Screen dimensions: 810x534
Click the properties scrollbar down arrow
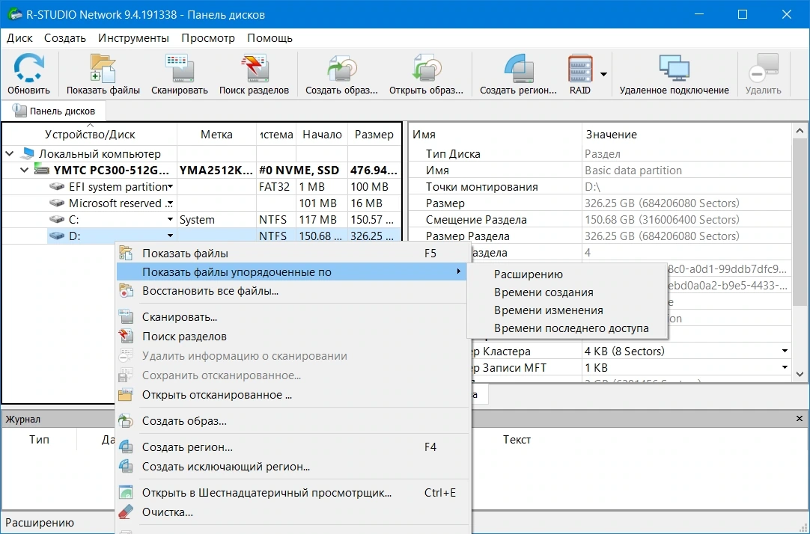coord(800,374)
